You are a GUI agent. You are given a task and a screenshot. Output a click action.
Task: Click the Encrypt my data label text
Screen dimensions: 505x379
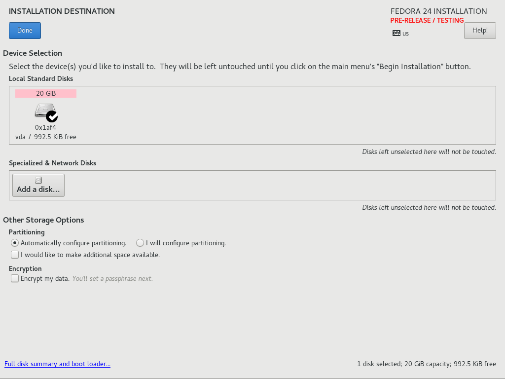45,278
